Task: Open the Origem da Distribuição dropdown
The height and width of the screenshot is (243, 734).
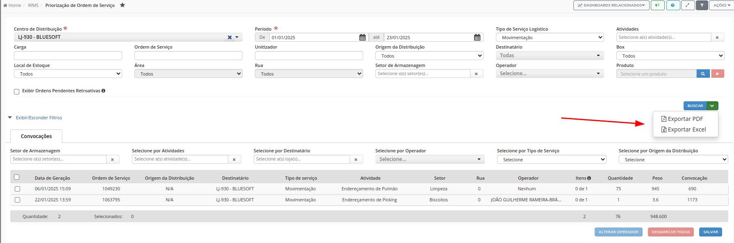Action: click(429, 56)
